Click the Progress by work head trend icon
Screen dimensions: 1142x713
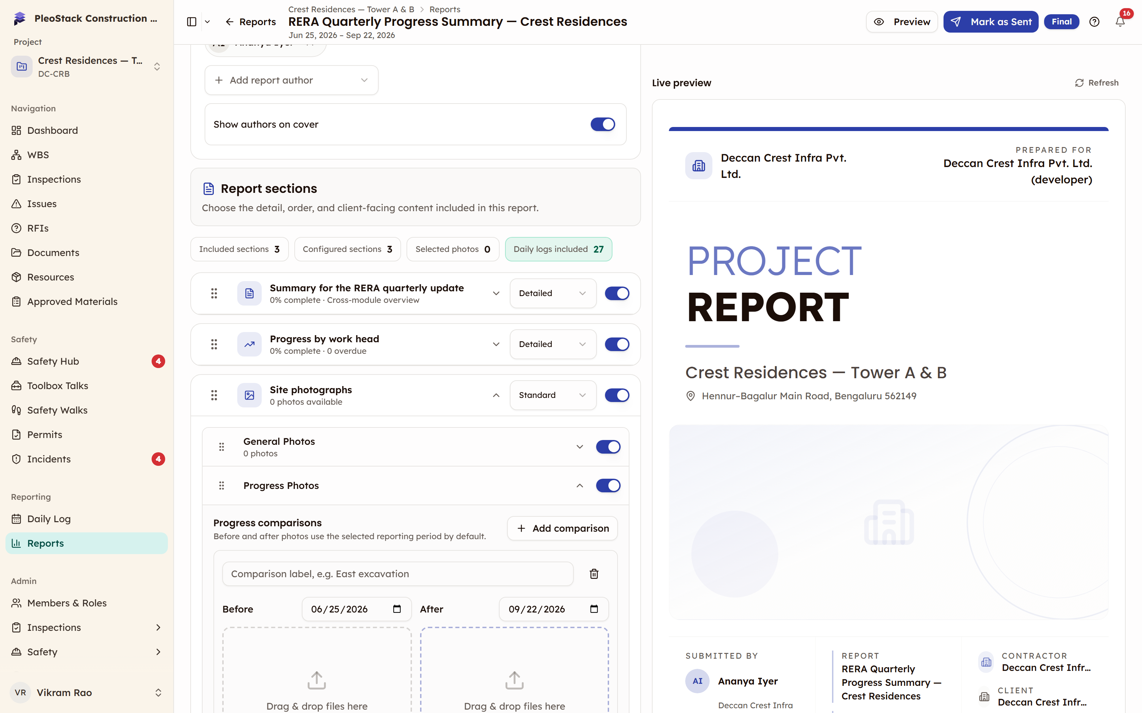click(x=249, y=344)
